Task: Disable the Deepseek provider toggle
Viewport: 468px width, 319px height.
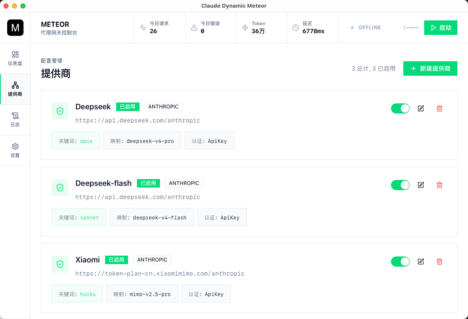Action: (x=400, y=108)
